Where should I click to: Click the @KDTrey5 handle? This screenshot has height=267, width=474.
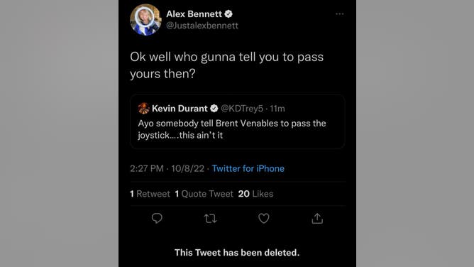[x=242, y=108]
